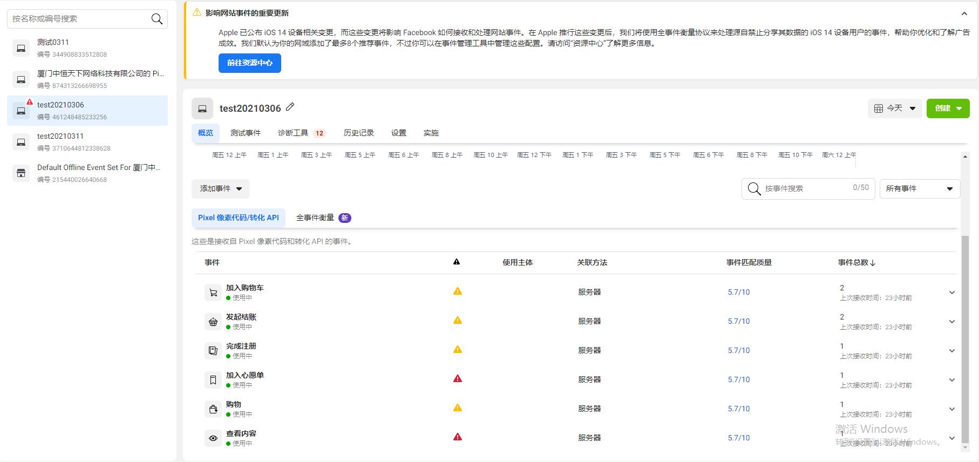
Task: Click the search magnifier in the sidebar
Action: (157, 19)
